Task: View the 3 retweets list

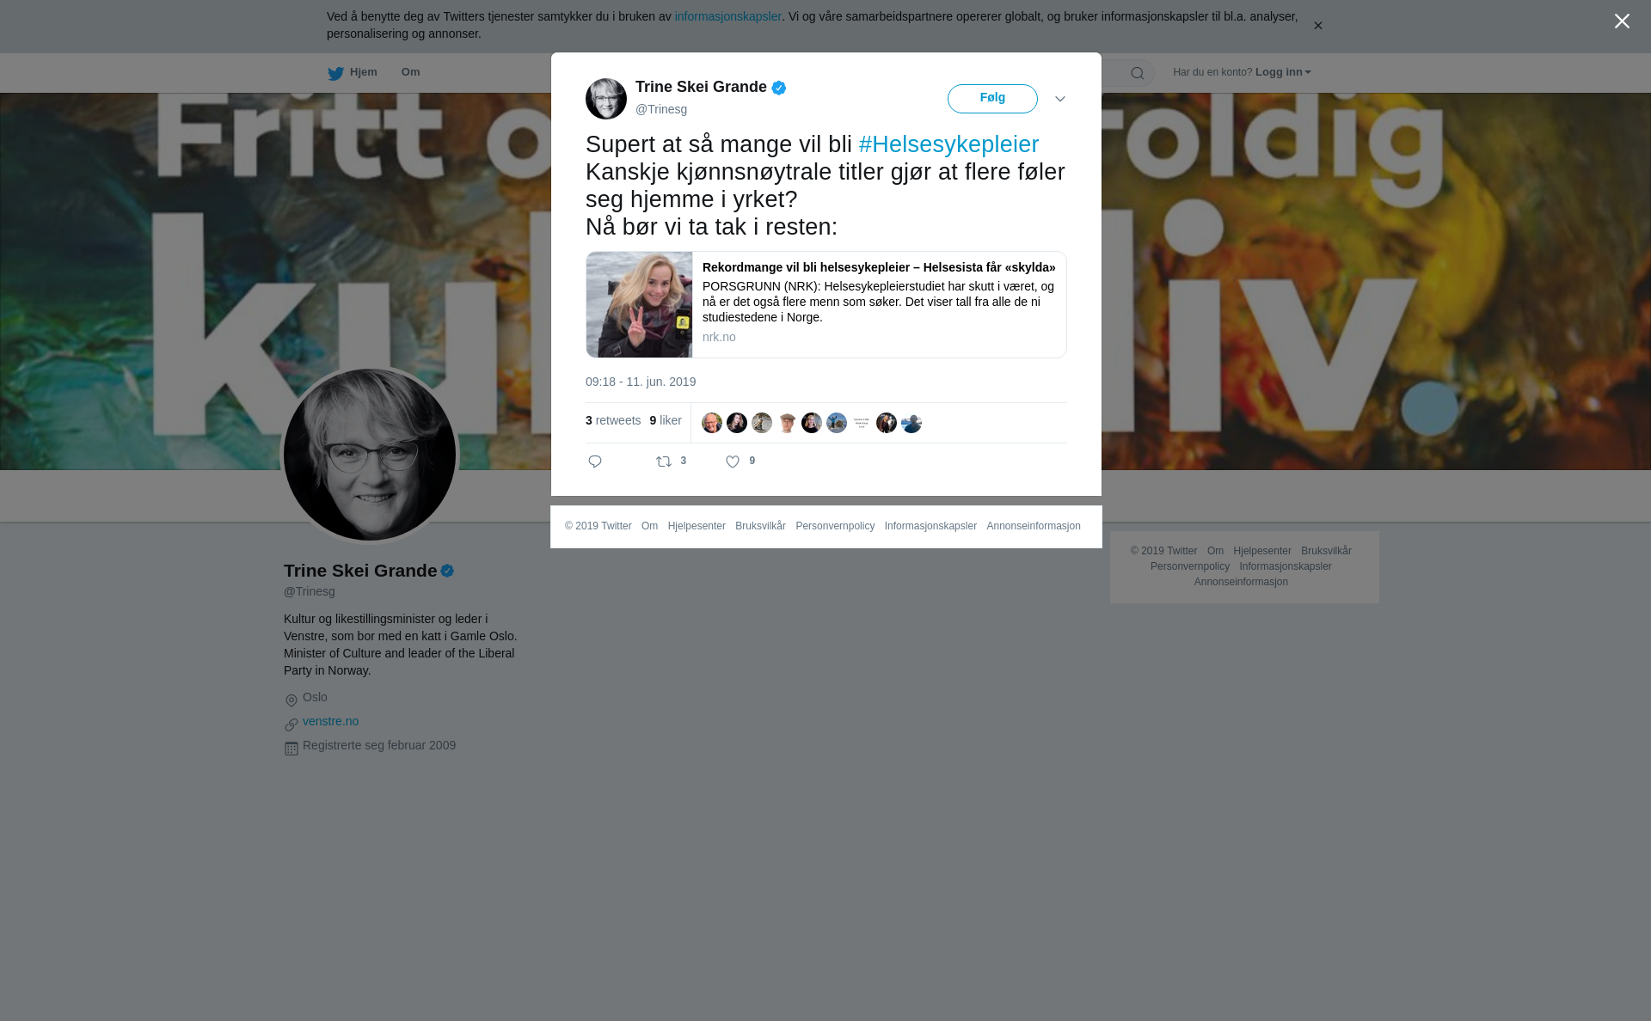Action: pos(613,420)
